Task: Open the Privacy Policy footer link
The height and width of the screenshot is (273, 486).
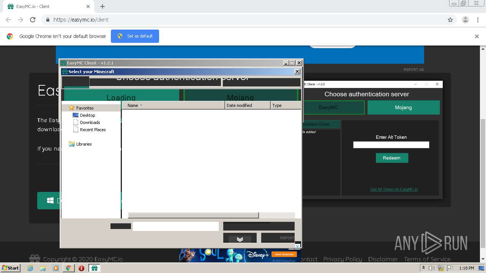Action: pyautogui.click(x=342, y=259)
